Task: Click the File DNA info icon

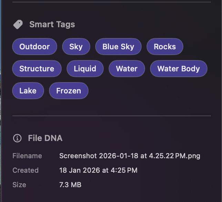Action: (17, 138)
